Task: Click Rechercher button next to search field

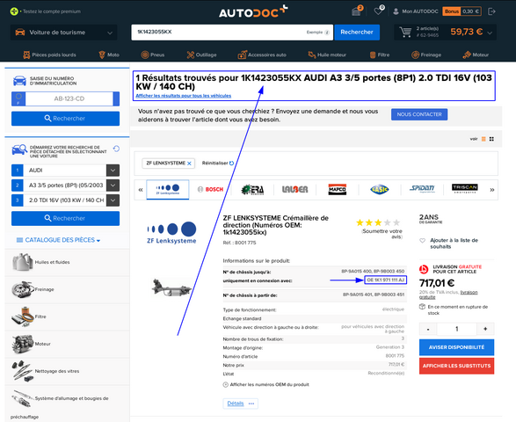Action: pos(357,33)
